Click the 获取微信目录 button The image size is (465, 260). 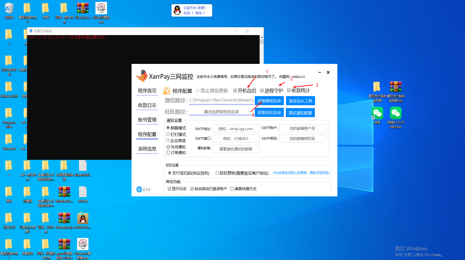(269, 101)
